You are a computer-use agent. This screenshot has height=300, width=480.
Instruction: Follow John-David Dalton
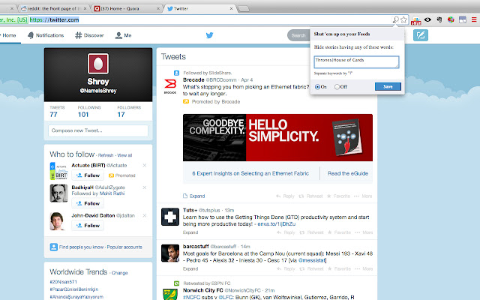coord(88,225)
